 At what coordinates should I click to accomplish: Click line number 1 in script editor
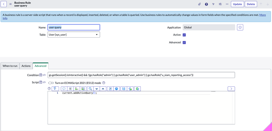[57, 93]
